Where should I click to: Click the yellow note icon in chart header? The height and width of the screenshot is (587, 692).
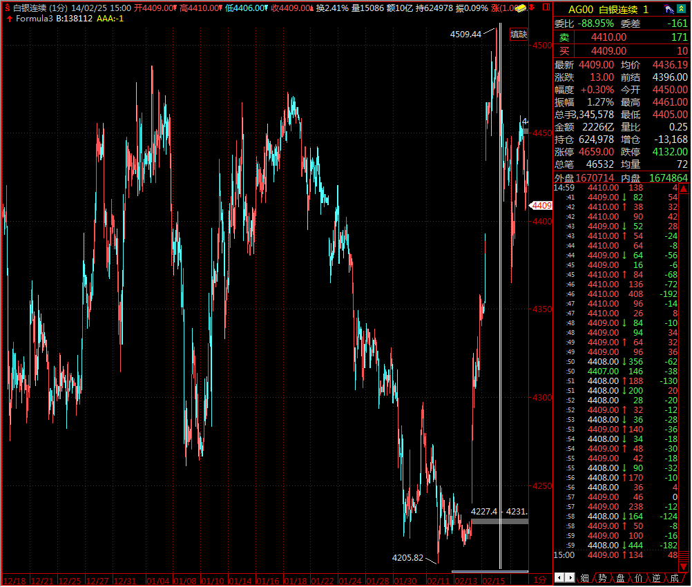click(521, 8)
